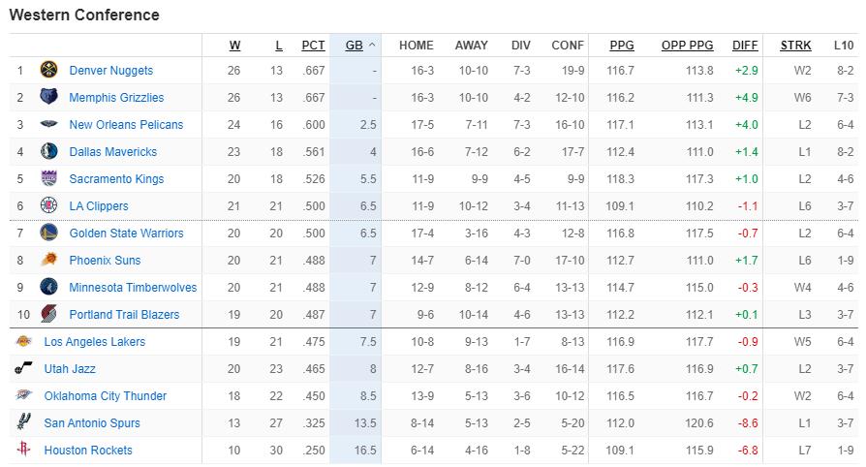Open New Orleans Pelicans team link
The width and height of the screenshot is (866, 467).
(126, 125)
